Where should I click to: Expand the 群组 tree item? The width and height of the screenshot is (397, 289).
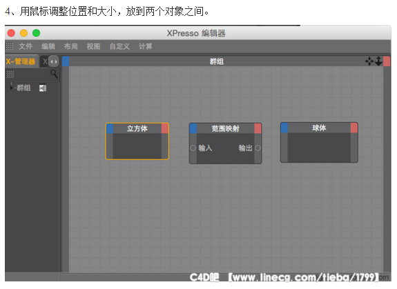(x=11, y=88)
